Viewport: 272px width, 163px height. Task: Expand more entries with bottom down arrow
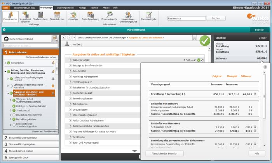point(134,151)
